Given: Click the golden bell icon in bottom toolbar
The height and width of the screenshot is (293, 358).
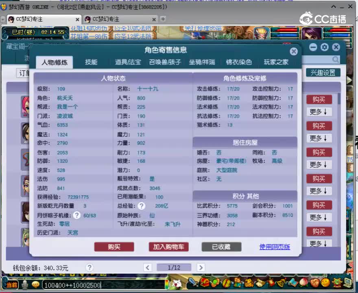Looking at the screenshot, I should [x=282, y=283].
